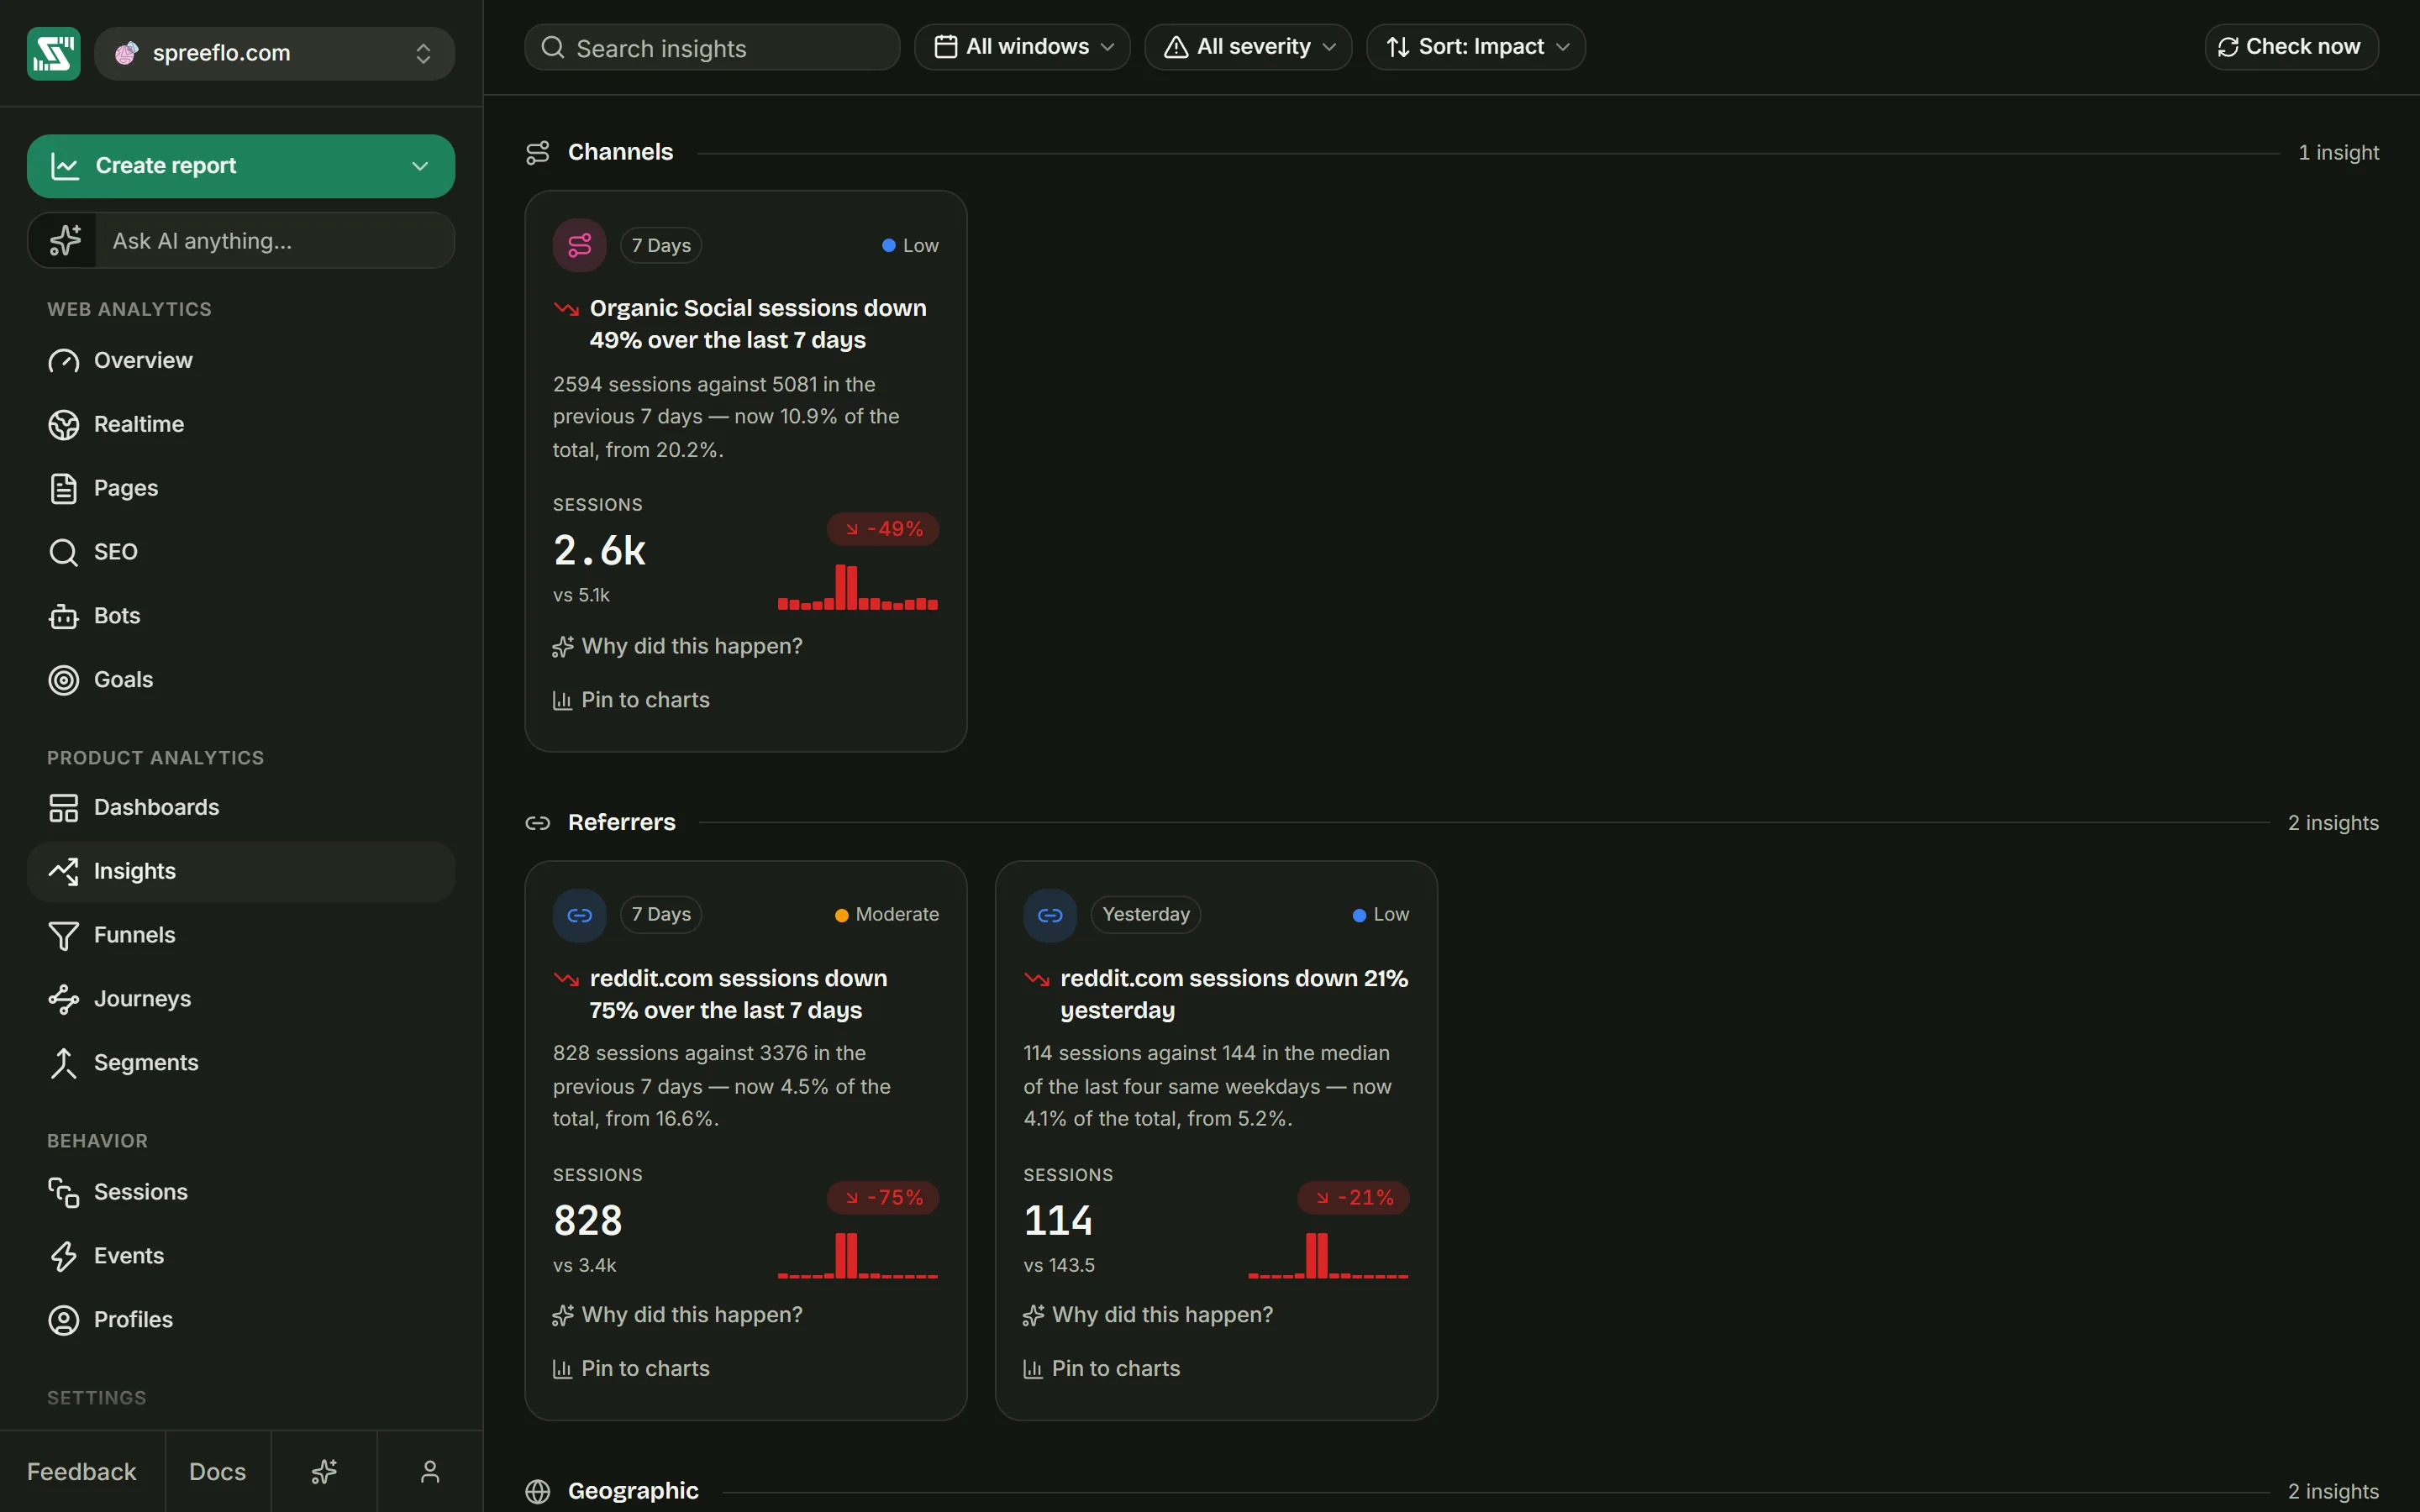Screen dimensions: 2420x1512
Task: Focus the Search insights field
Action: 712,48
